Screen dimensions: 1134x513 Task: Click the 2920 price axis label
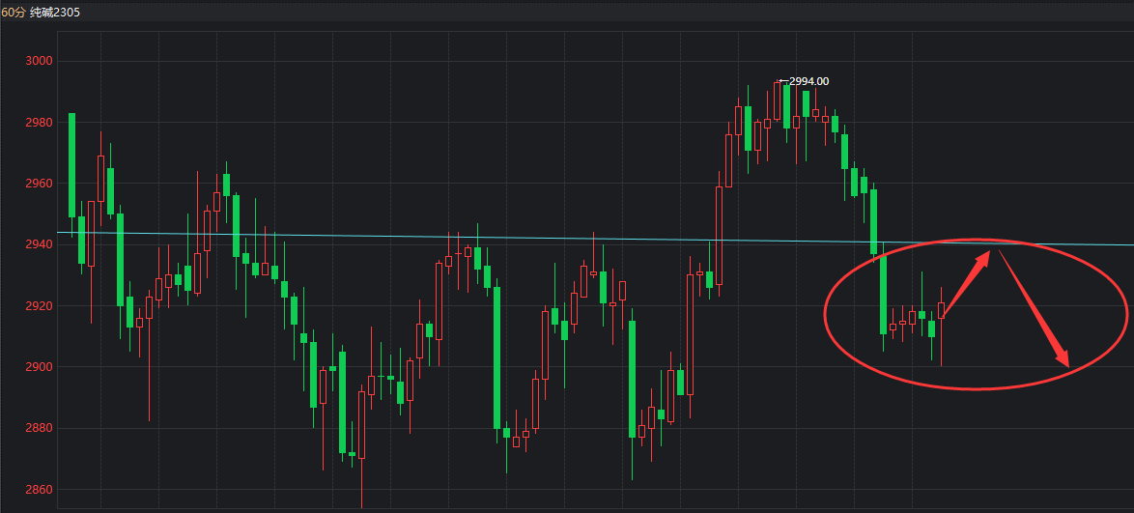39,306
